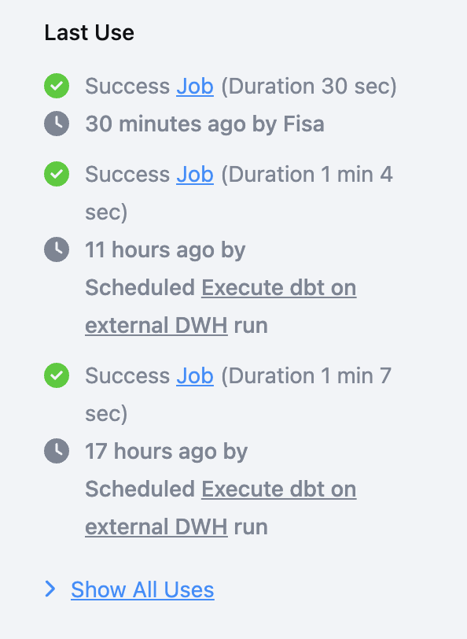Open the Execute dbt link from 11 hours ago
Image resolution: width=467 pixels, height=639 pixels.
[x=221, y=306]
